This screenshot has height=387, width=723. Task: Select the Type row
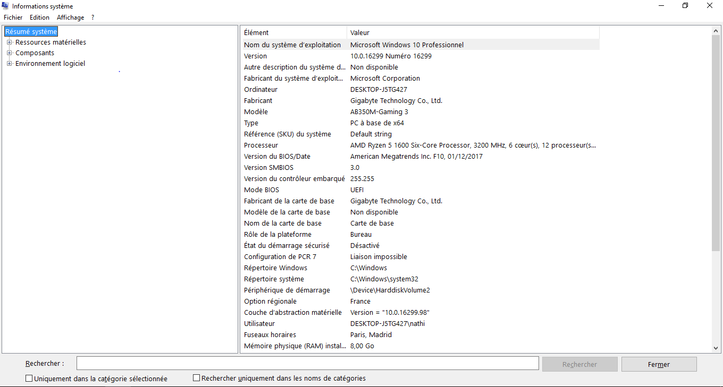[421, 123]
